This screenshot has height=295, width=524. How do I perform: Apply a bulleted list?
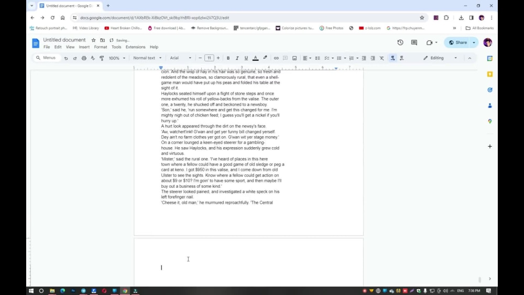[x=339, y=58]
